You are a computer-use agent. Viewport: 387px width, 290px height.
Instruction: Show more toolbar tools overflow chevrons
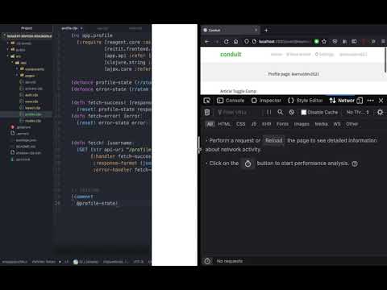(373, 41)
